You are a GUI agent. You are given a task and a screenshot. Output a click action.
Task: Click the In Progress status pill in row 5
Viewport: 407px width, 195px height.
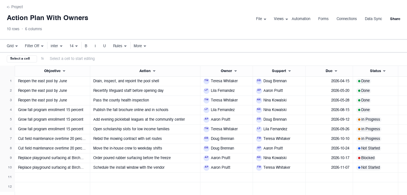[x=369, y=119]
